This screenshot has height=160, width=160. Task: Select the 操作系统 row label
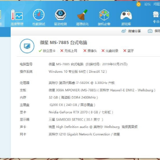pos(26,72)
